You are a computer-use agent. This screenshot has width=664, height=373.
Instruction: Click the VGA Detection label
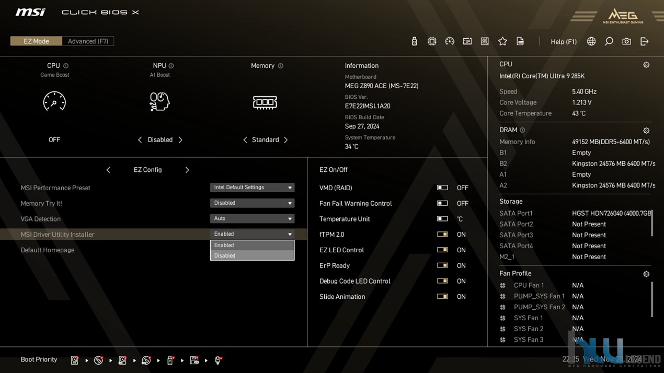[41, 219]
